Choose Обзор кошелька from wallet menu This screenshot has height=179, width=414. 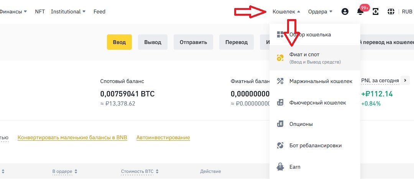[310, 34]
